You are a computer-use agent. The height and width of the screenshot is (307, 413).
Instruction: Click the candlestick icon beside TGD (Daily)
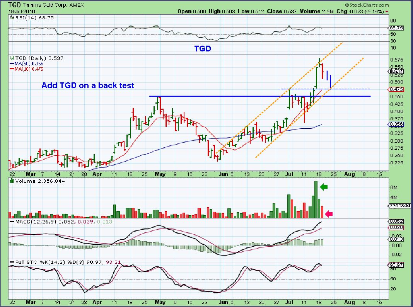pyautogui.click(x=12, y=58)
